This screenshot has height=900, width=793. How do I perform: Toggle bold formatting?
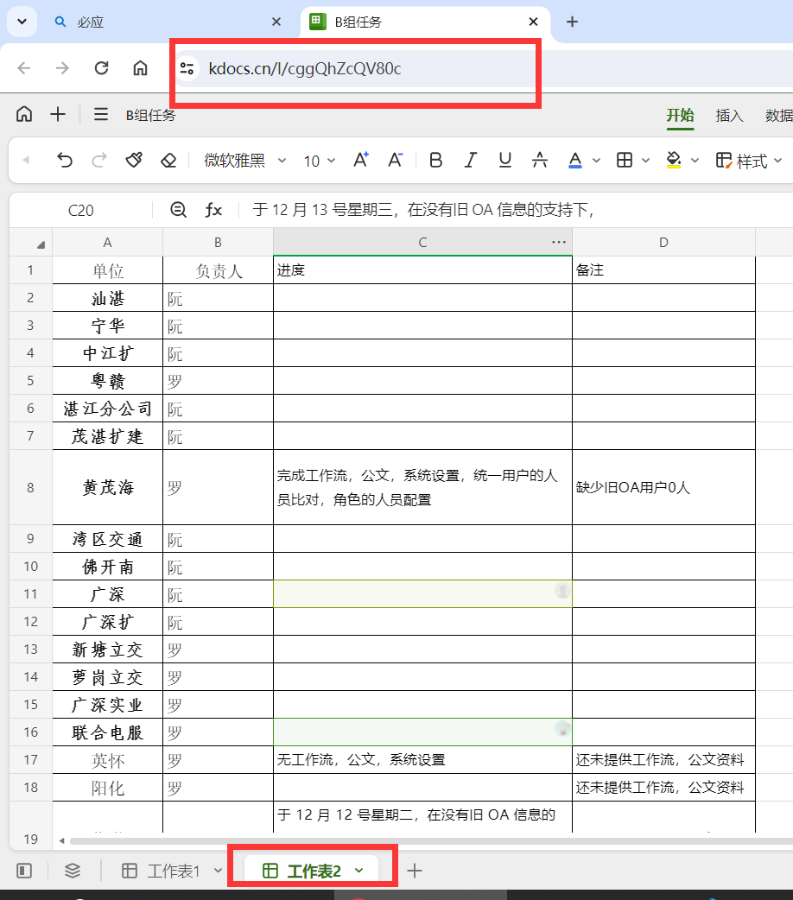point(436,160)
